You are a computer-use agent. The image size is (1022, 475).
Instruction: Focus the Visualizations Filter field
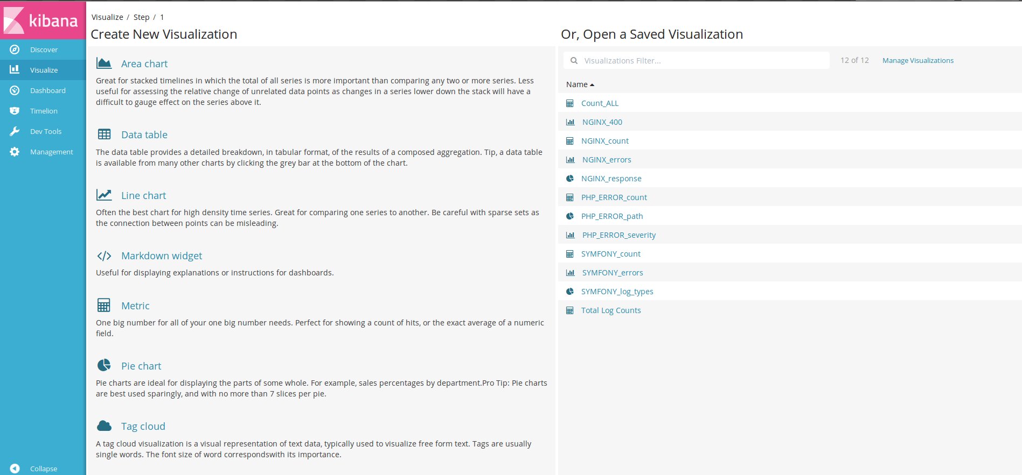697,60
